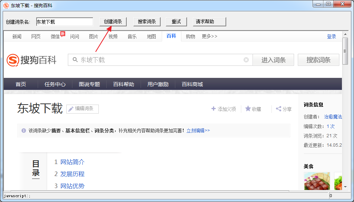This screenshot has height=202, width=354.
Task: Click the scrollbar up arrow
Action: (x=345, y=34)
